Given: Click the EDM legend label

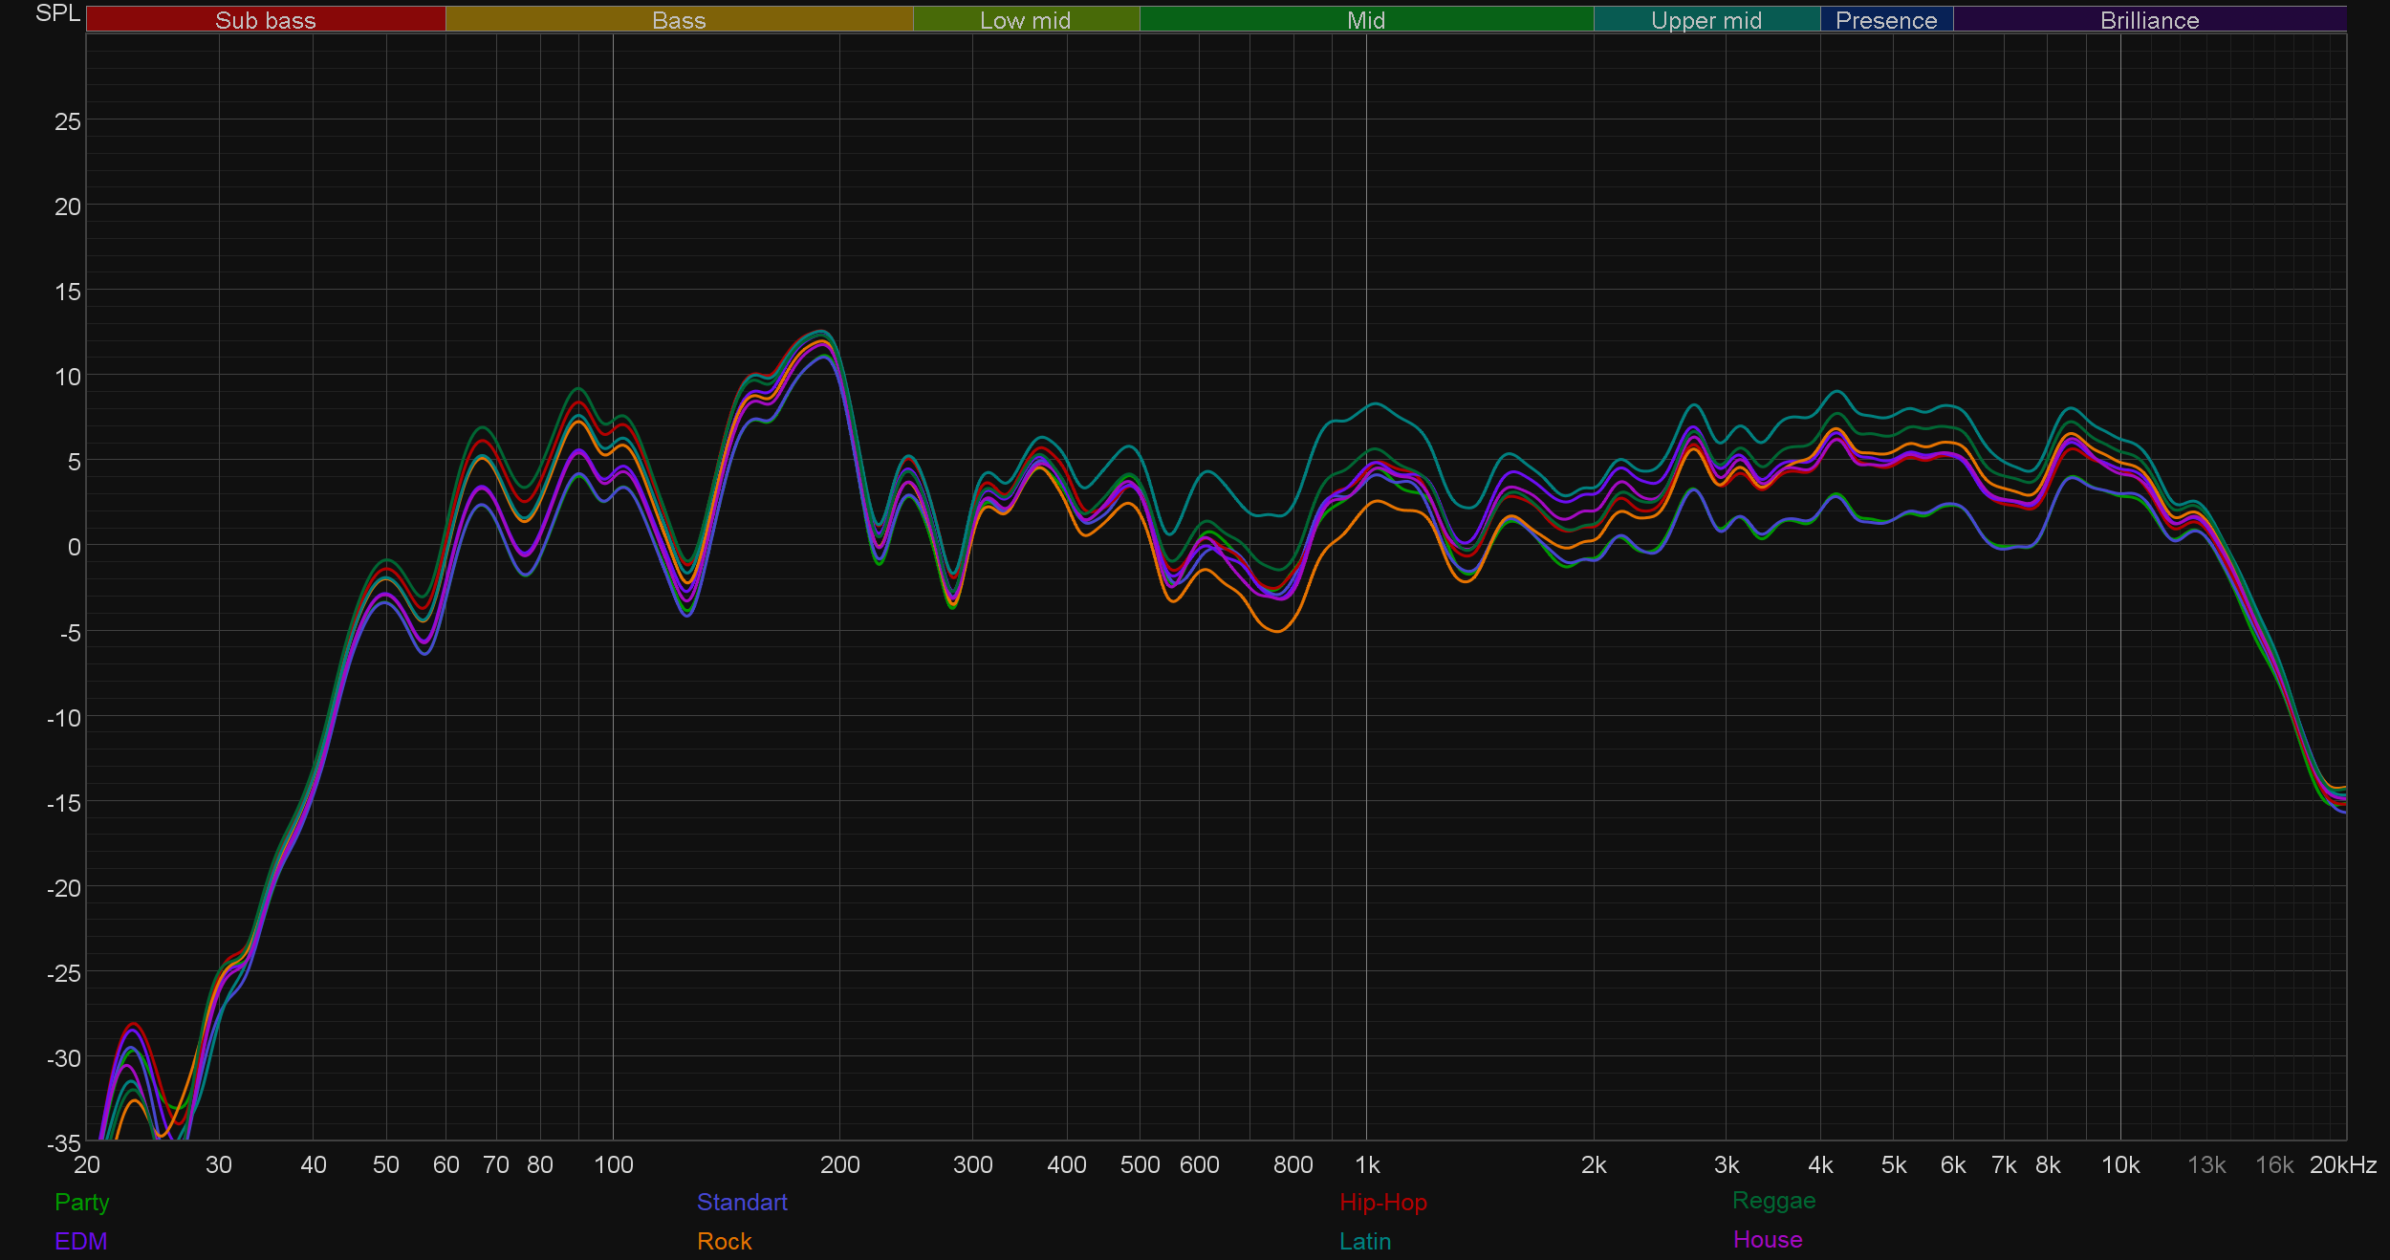Looking at the screenshot, I should pyautogui.click(x=81, y=1241).
